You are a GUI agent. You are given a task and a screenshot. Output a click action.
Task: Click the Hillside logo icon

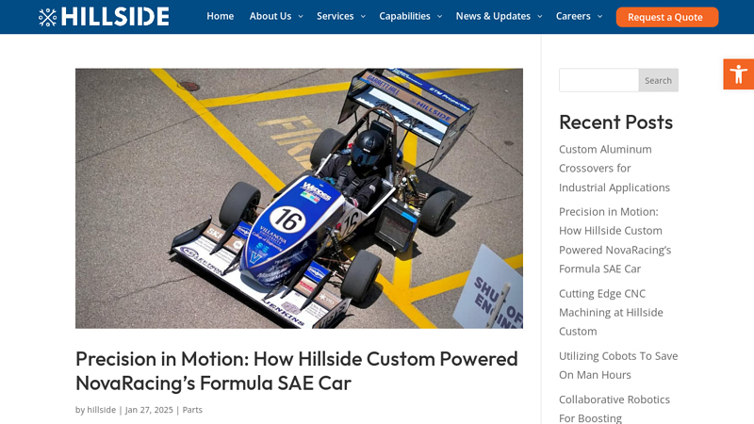[x=48, y=17]
